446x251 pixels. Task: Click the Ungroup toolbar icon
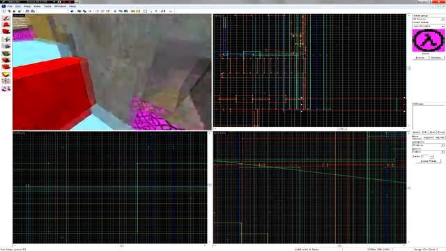84,11
